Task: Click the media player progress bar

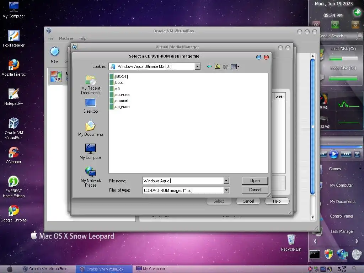Action: pyautogui.click(x=341, y=147)
